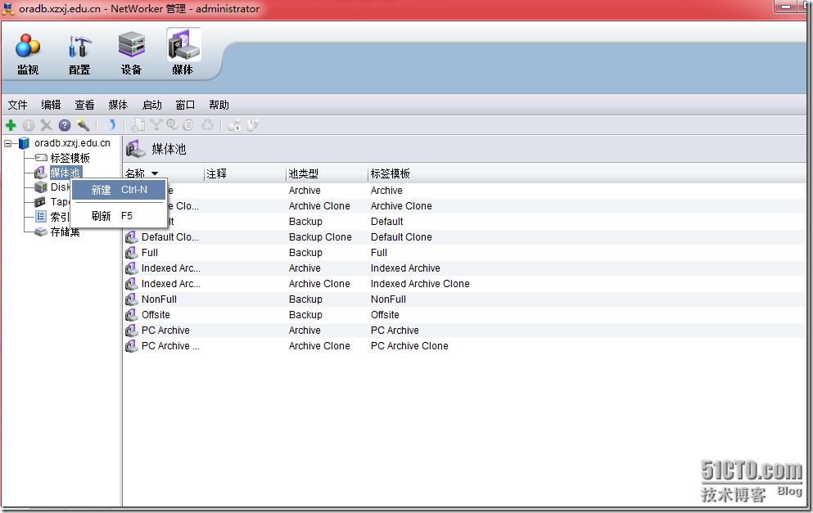This screenshot has height=513, width=813.
Task: Click the label tag icon beside 标签模板
Action: (41, 158)
